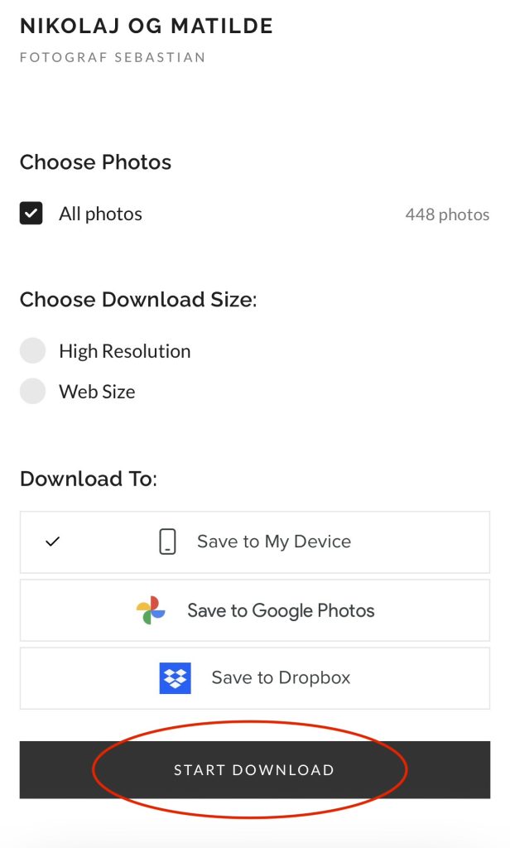Click the blue Dropbox logo icon
The image size is (510, 848).
click(x=176, y=678)
